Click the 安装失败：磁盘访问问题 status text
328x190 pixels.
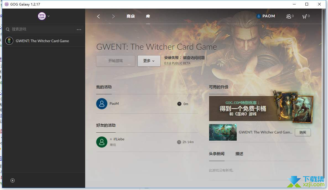point(184,58)
